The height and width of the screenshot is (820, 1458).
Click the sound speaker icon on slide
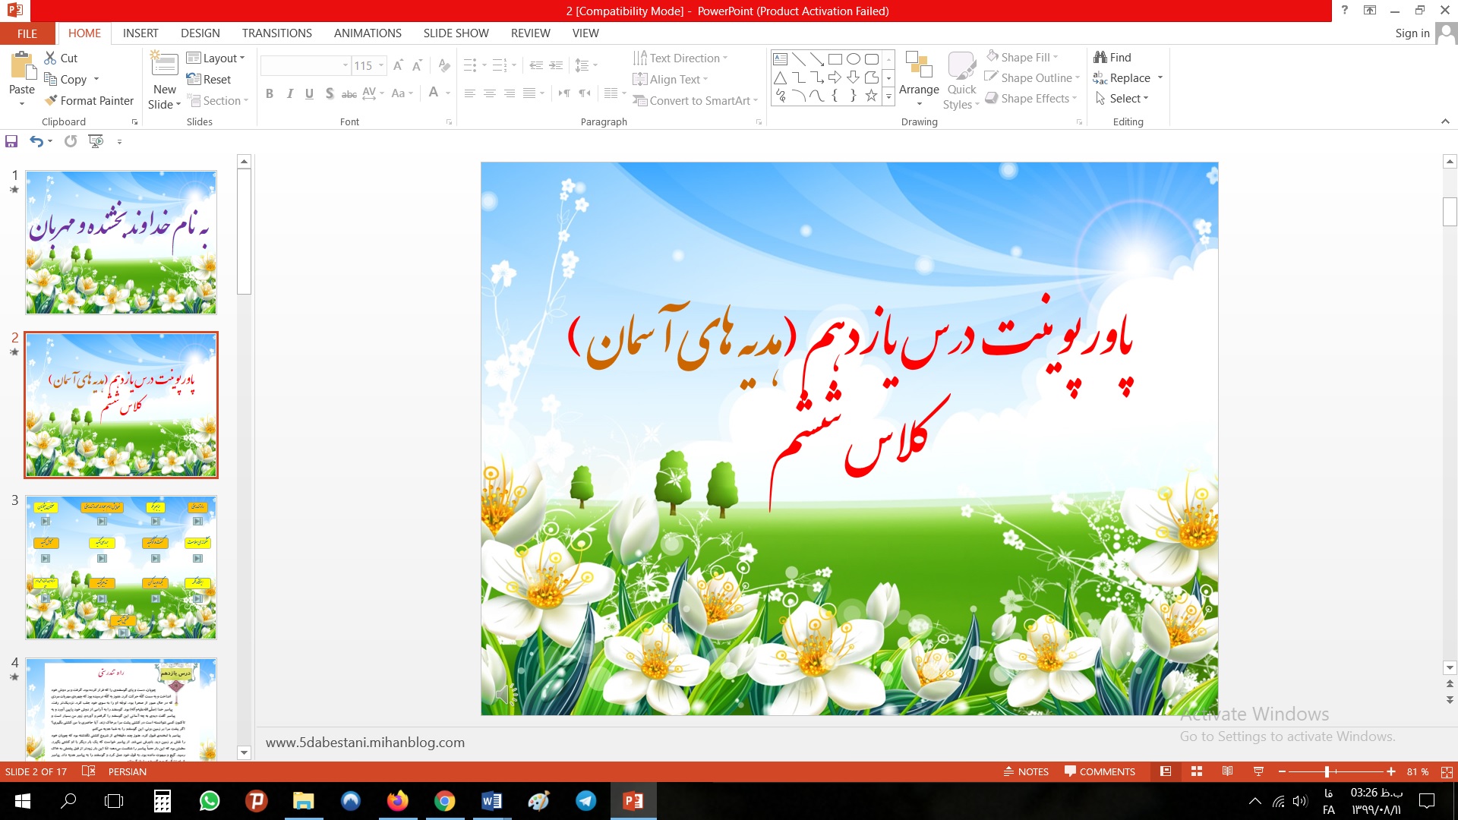coord(504,693)
